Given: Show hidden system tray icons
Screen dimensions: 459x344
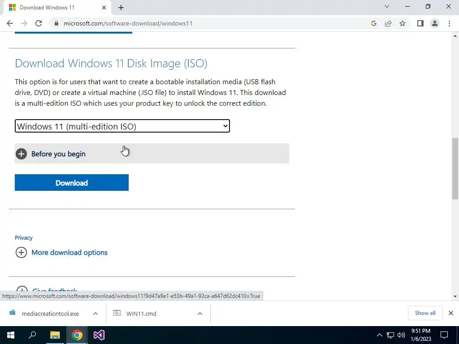Looking at the screenshot, I should pyautogui.click(x=379, y=335).
